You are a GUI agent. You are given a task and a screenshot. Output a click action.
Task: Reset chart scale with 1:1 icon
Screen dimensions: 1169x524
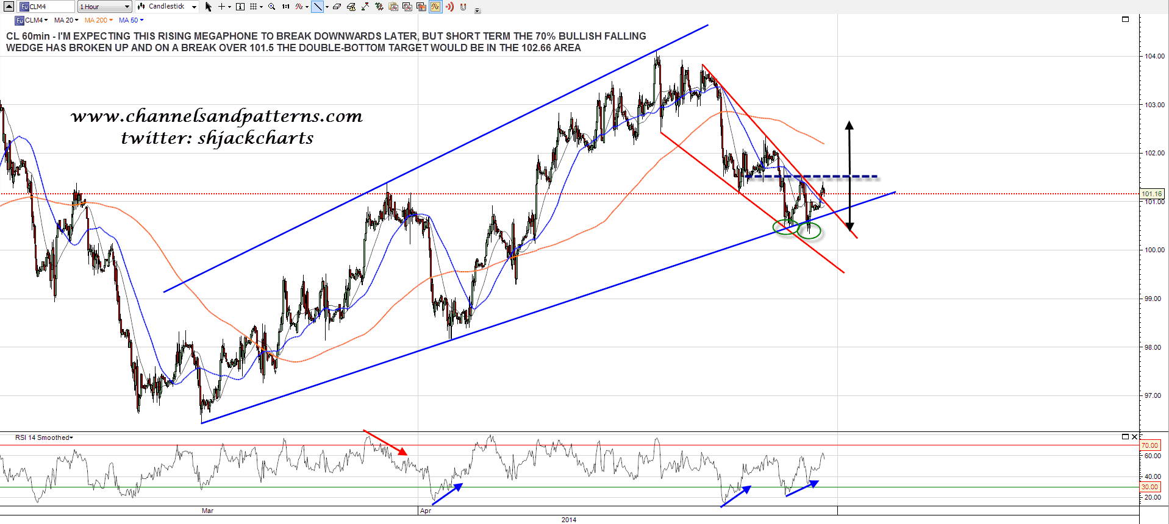[x=285, y=7]
